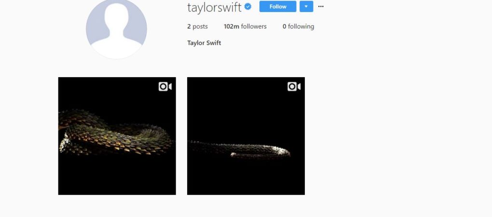Viewport: 492px width, 217px height.
Task: Click the bright tail tip in second video
Action: coord(282,151)
